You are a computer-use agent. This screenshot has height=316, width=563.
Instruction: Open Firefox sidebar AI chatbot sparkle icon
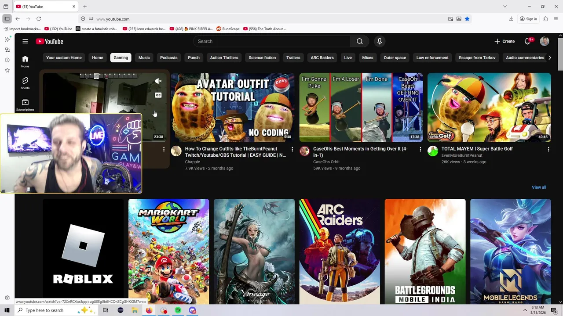tap(7, 39)
